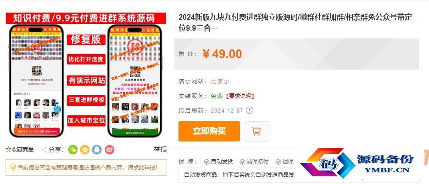
Task: Click the 立即购买 button
Action: point(209,131)
